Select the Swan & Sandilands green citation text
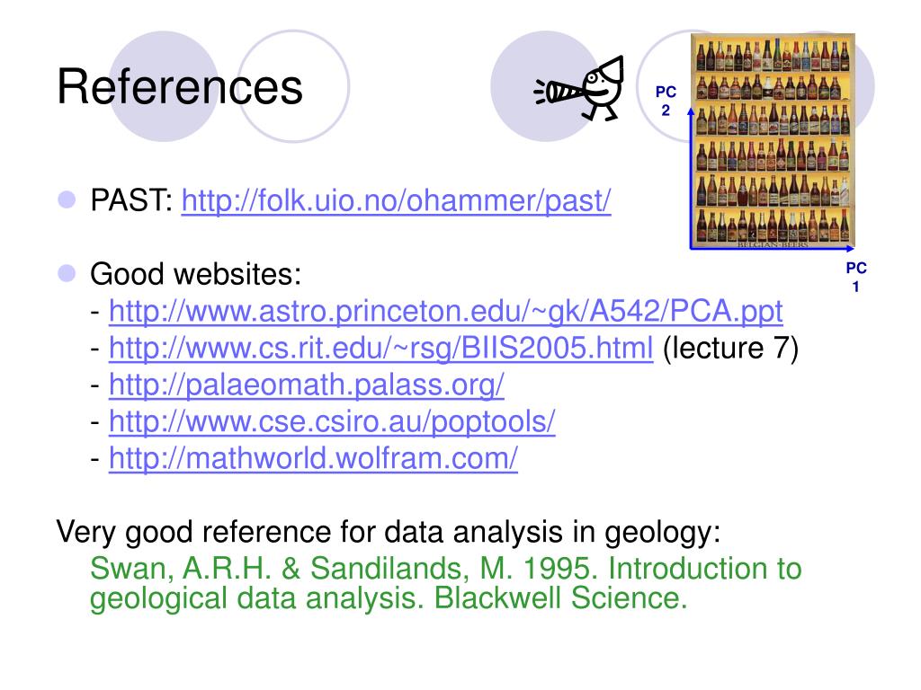921x690 pixels. click(x=446, y=583)
